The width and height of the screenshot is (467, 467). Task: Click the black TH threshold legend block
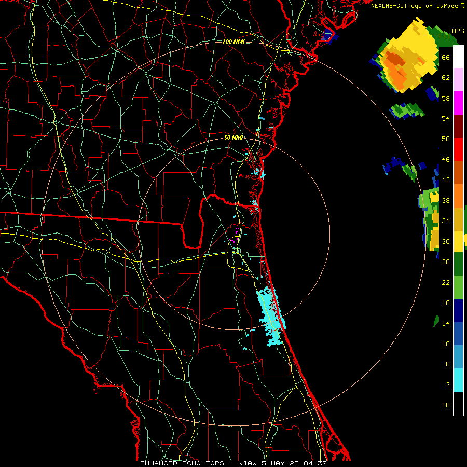point(458,404)
